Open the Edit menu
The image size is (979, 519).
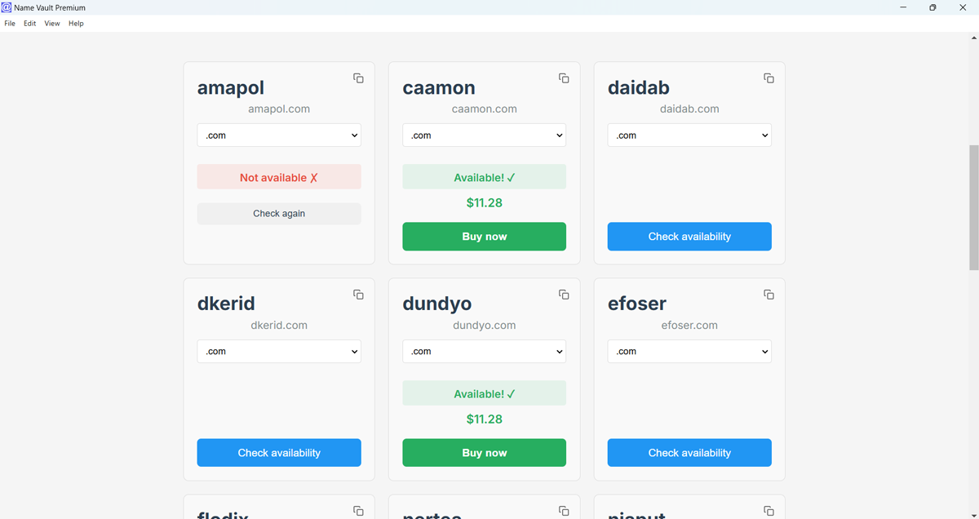(x=30, y=24)
